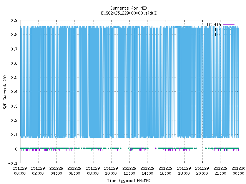Click the 251229 00:00 time tick label
The width and height of the screenshot is (246, 184).
[20, 171]
